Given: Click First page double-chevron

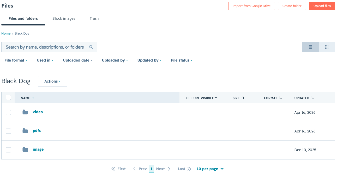Looking at the screenshot, I should [113, 169].
